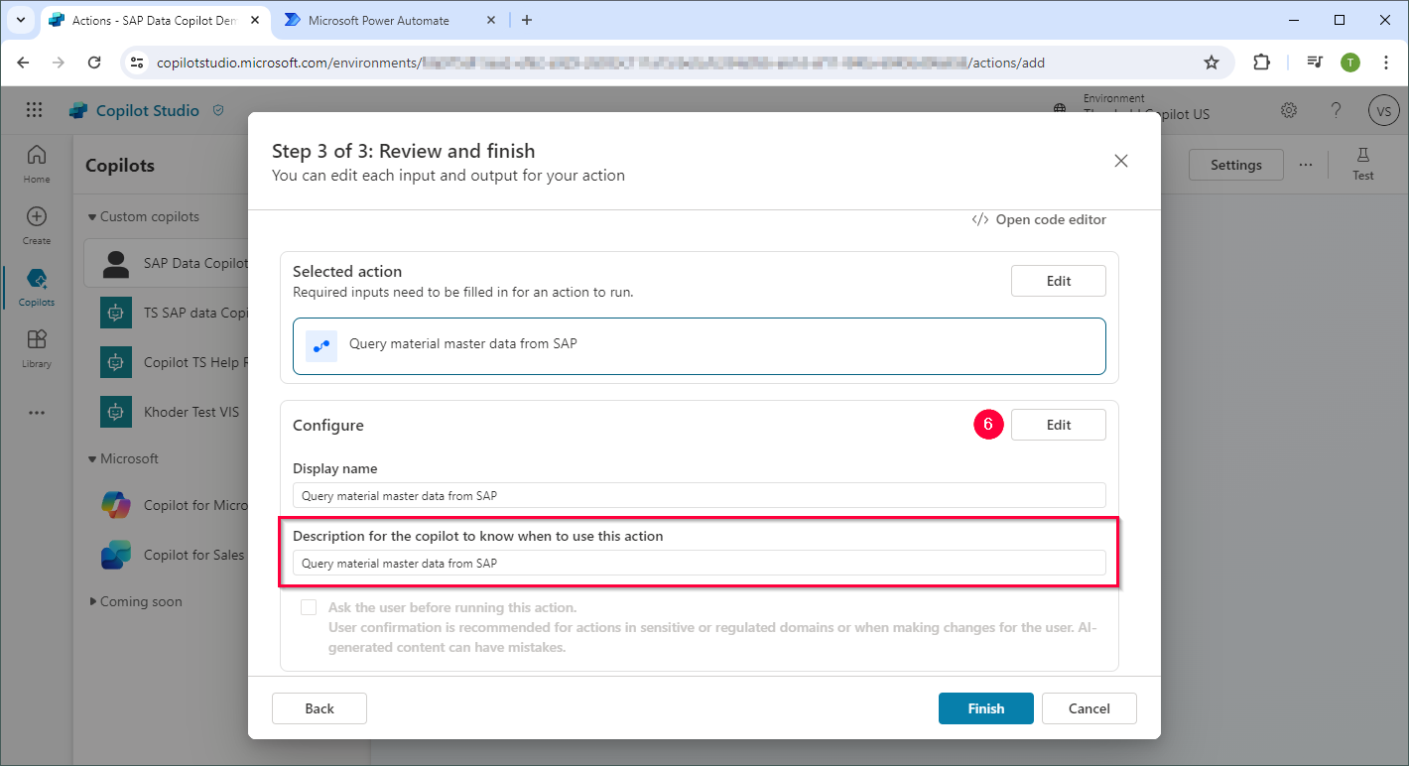
Task: Open the VS user account avatar
Action: (x=1383, y=111)
